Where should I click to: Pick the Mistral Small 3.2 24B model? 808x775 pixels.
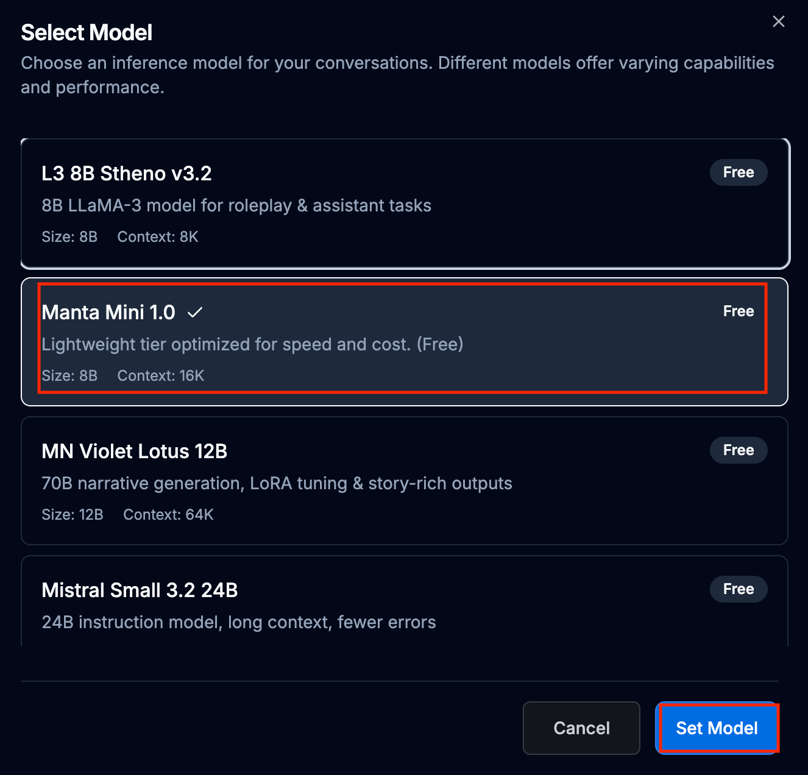tap(140, 590)
